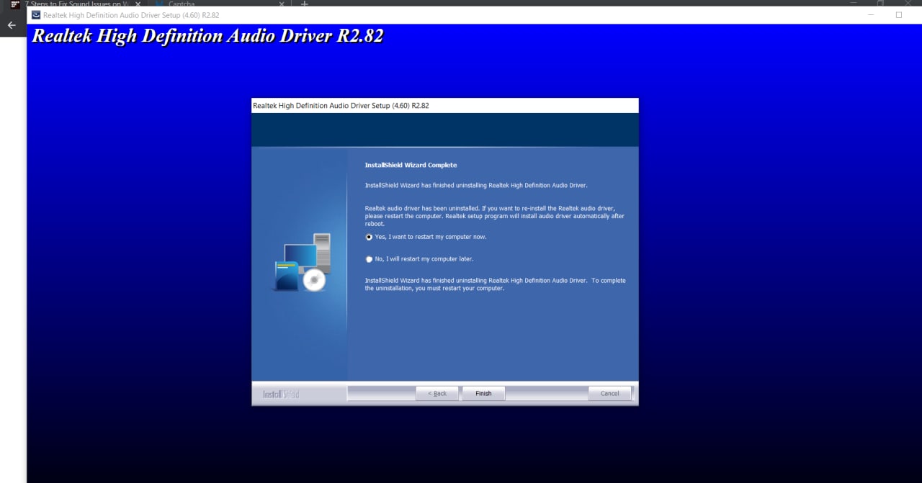This screenshot has width=922, height=483.
Task: Click the 'Realtek High Definition Audio Driver R2.82' banner text
Action: (x=207, y=36)
